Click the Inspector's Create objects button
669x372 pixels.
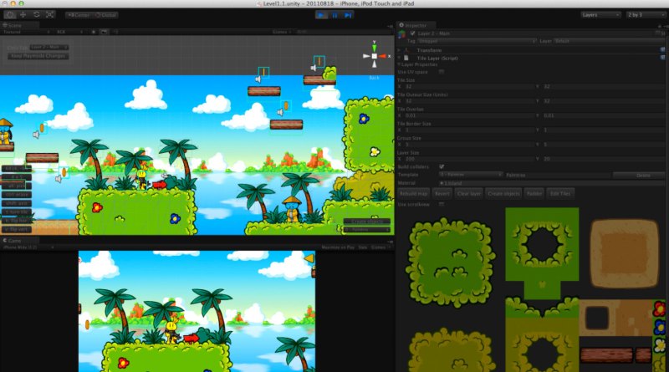click(x=504, y=194)
